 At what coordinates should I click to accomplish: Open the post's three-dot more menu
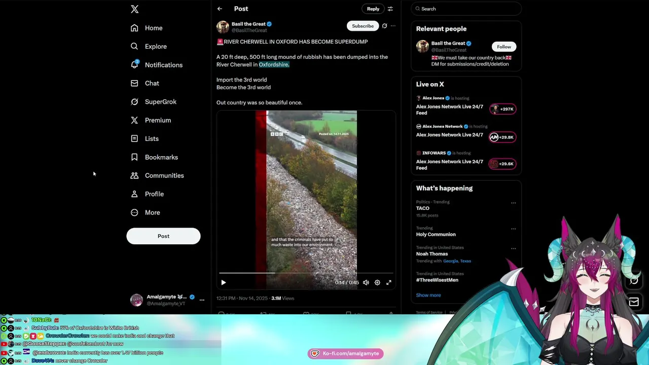click(x=393, y=26)
